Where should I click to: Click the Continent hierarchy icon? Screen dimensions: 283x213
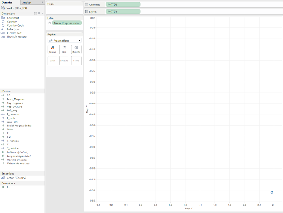point(3,18)
